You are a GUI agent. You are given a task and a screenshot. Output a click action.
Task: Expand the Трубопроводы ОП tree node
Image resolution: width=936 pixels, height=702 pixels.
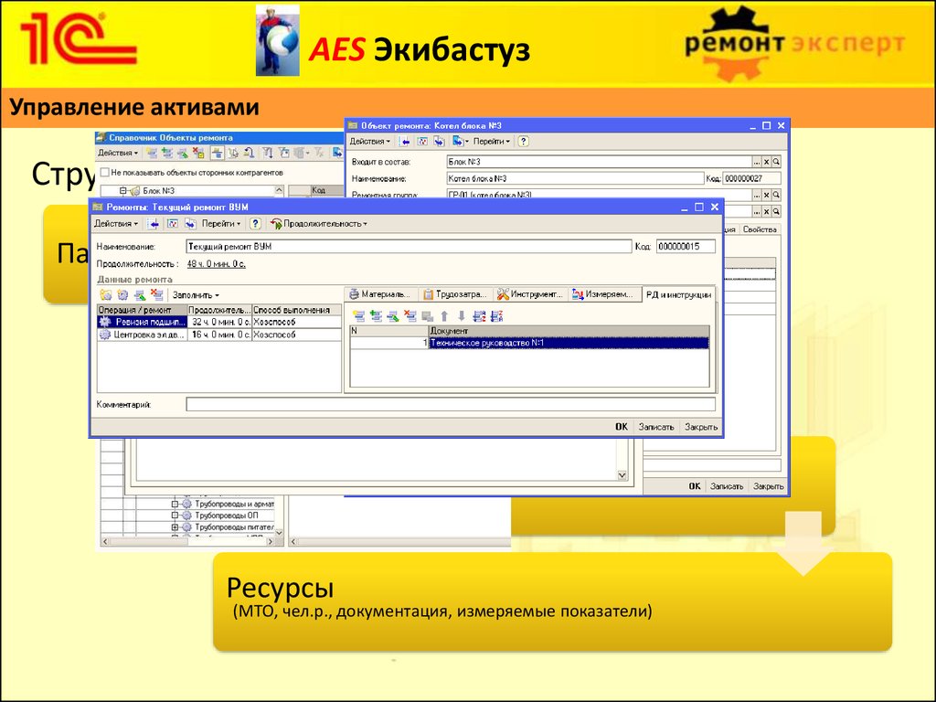(x=175, y=516)
